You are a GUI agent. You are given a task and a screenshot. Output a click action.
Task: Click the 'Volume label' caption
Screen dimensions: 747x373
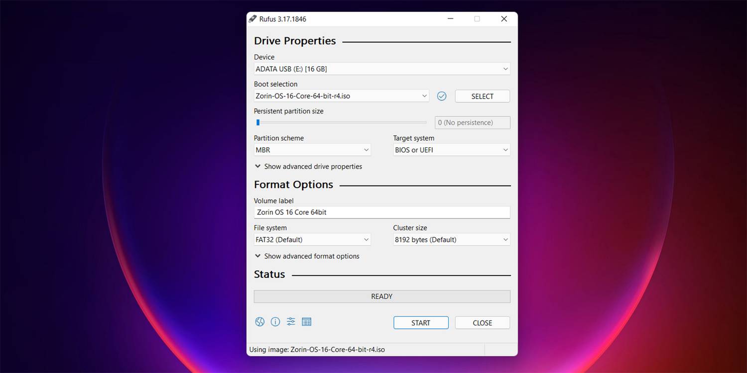click(x=274, y=201)
